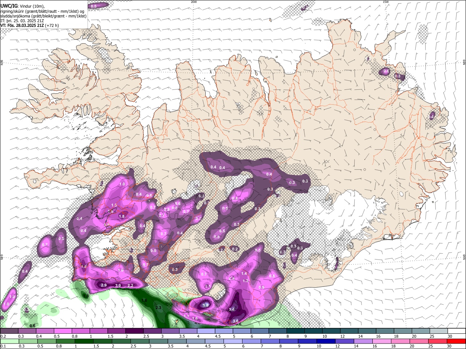This screenshot has width=466, height=349.
Task: Click the 'VT: Fös. 28.03.2025 21Z' valid time
Action: tap(22, 25)
